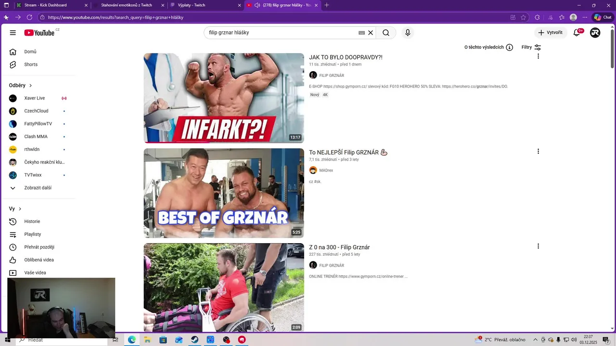The image size is (616, 346).
Task: Play the wheelchair Z 0 na 300 thumbnail
Action: pyautogui.click(x=224, y=287)
